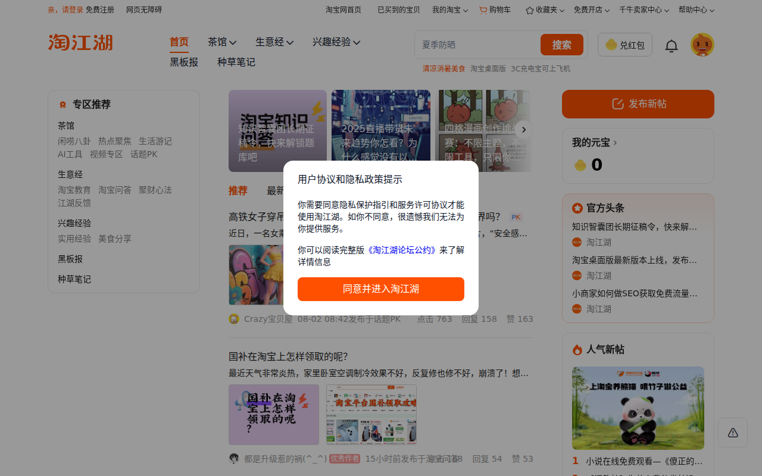This screenshot has width=762, height=476.
Task: Select 首页 in the main navigation
Action: (178, 42)
